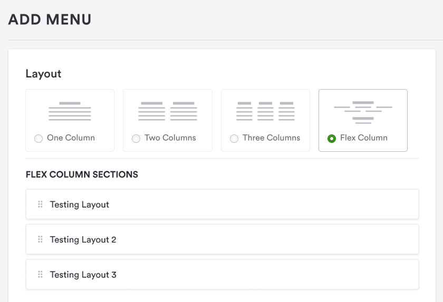Image resolution: width=443 pixels, height=302 pixels.
Task: Click the selected Flex Column radio button
Action: pyautogui.click(x=332, y=139)
